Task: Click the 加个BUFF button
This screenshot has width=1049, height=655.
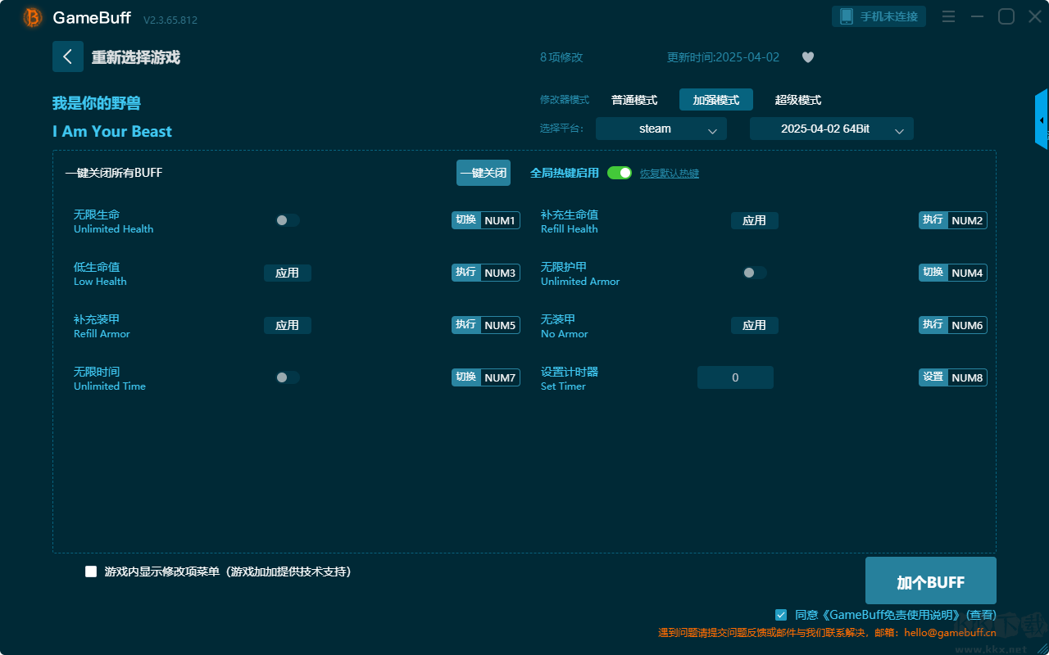Action: click(x=931, y=581)
